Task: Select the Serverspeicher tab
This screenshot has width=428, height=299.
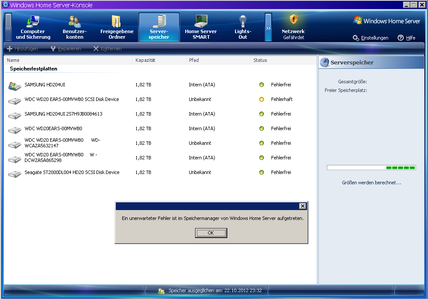Action: click(159, 27)
